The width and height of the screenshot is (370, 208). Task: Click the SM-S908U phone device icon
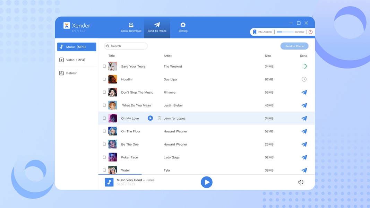(x=255, y=32)
